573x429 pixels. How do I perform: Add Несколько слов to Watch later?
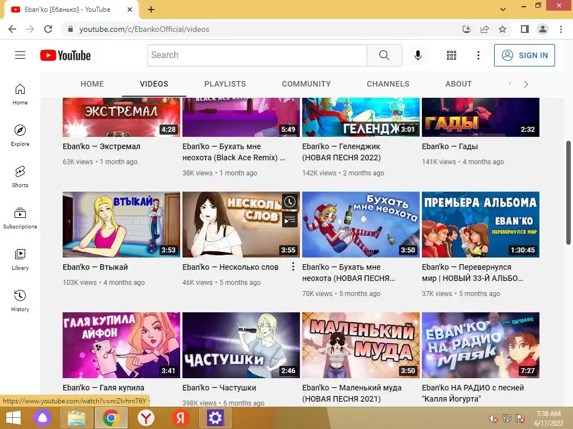(x=290, y=202)
